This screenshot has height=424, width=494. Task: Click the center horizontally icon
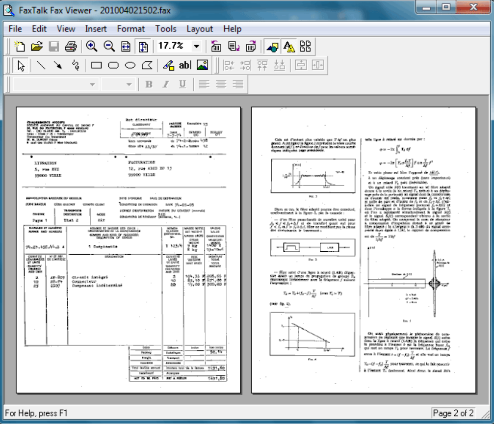click(x=317, y=65)
